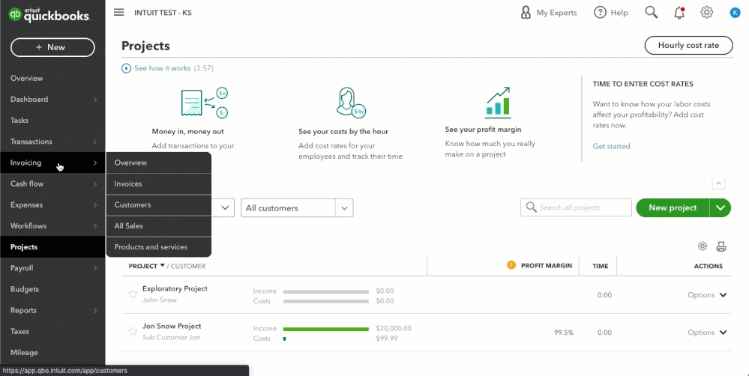The image size is (749, 376).
Task: Play the See how it works video
Action: 126,68
